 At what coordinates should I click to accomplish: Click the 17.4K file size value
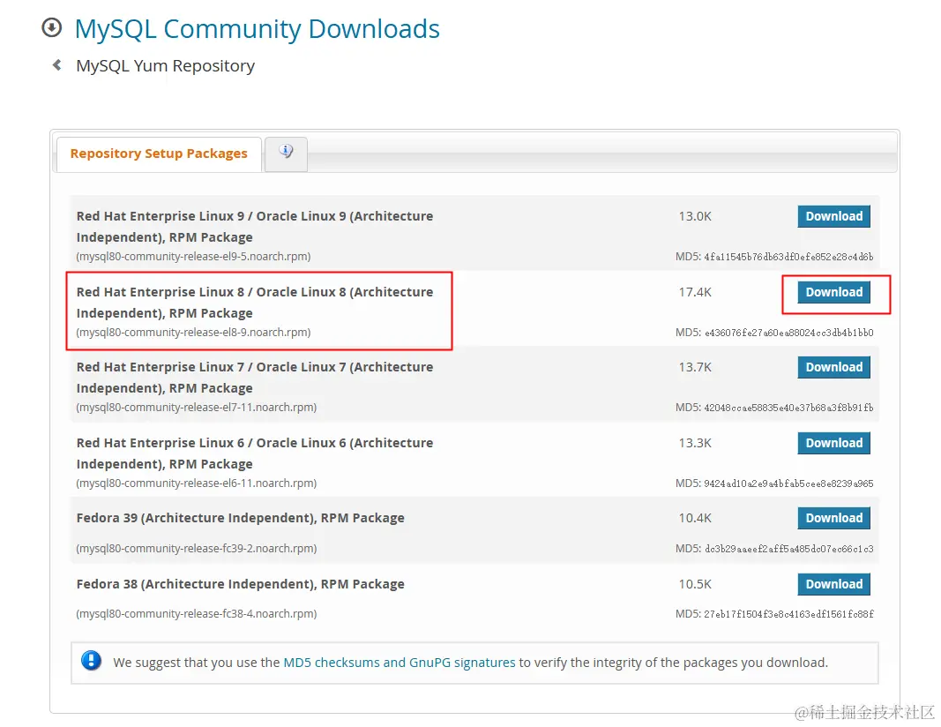coord(695,292)
